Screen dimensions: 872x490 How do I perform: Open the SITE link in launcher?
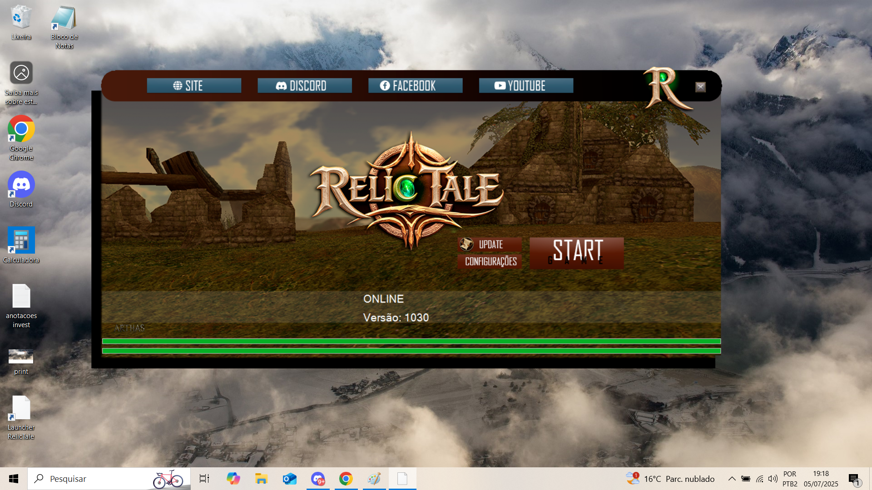pos(194,86)
